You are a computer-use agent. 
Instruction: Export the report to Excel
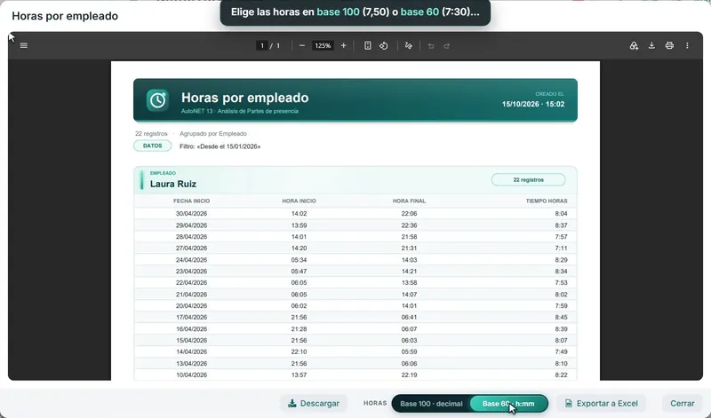[x=602, y=403]
